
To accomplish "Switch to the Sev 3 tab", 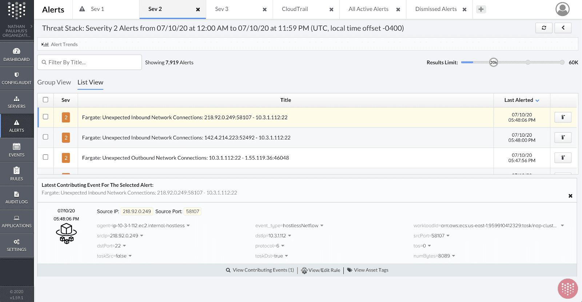I will (222, 9).
